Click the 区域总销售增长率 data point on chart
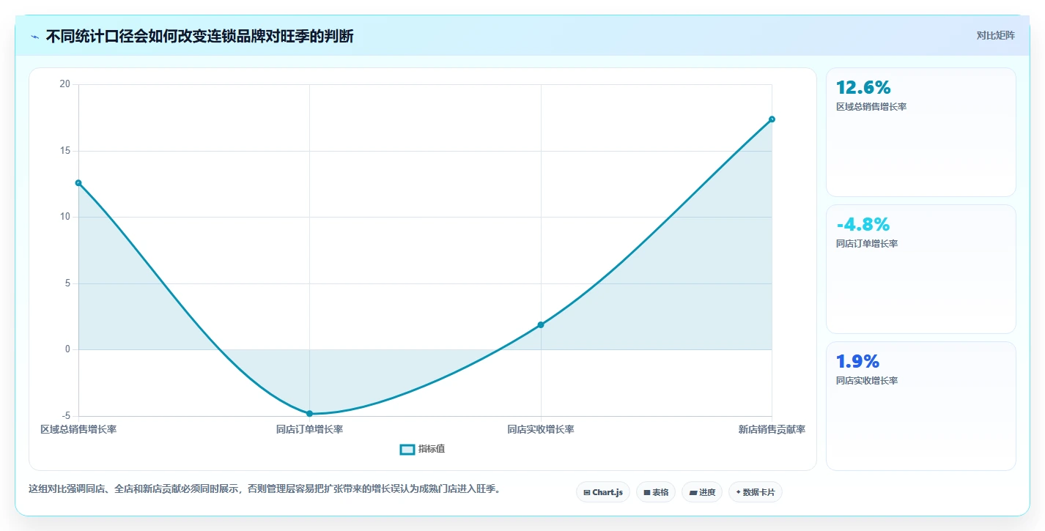The image size is (1045, 531). [78, 183]
